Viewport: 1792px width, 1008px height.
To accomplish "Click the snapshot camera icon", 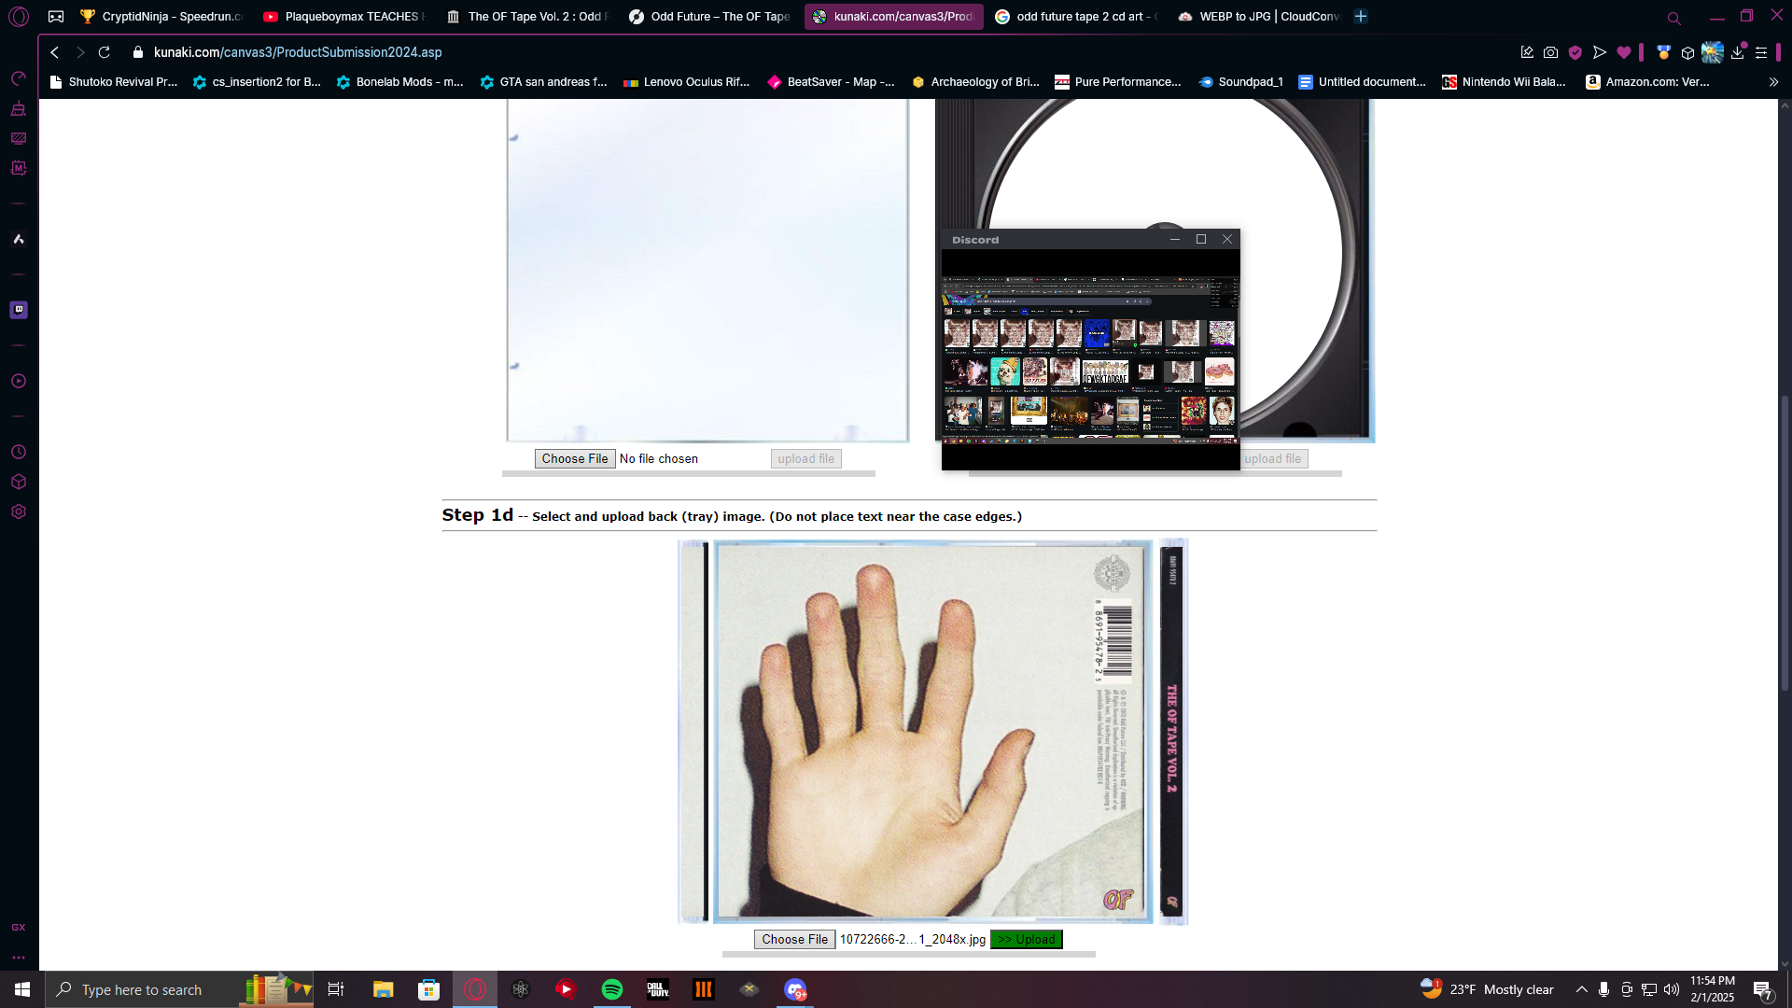I will point(1550,52).
